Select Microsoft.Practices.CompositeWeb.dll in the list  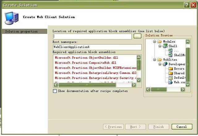point(85,63)
